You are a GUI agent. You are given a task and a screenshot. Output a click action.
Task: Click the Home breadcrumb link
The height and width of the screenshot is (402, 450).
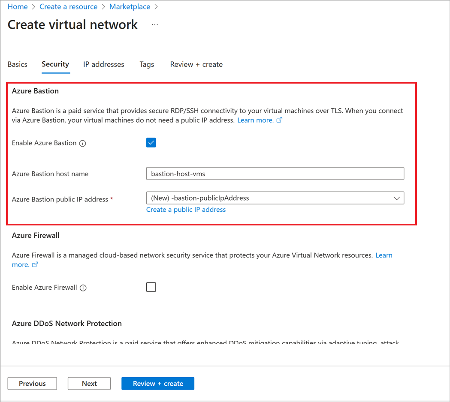point(18,6)
